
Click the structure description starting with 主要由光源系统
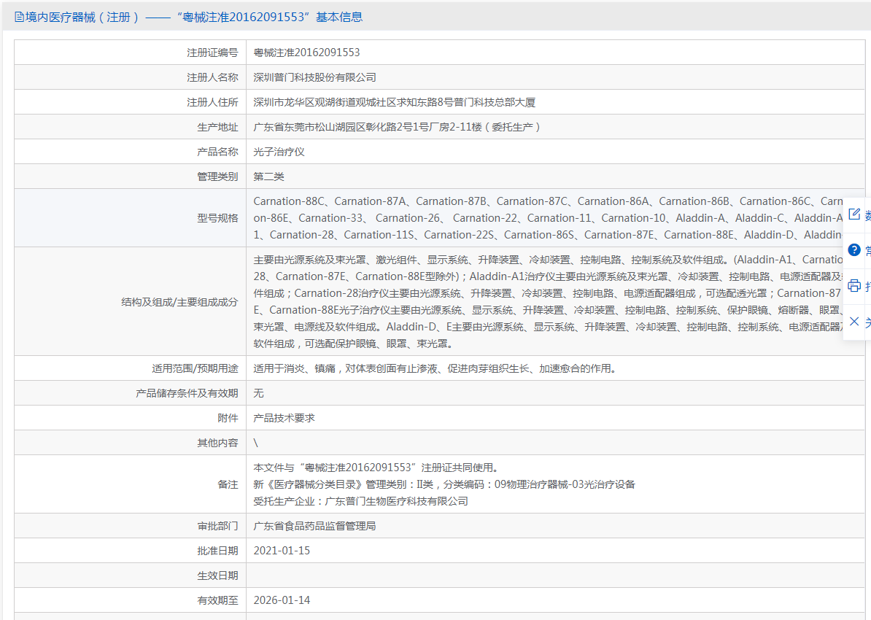coord(549,302)
